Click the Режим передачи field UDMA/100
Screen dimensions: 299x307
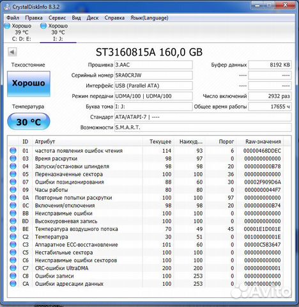tap(153, 96)
